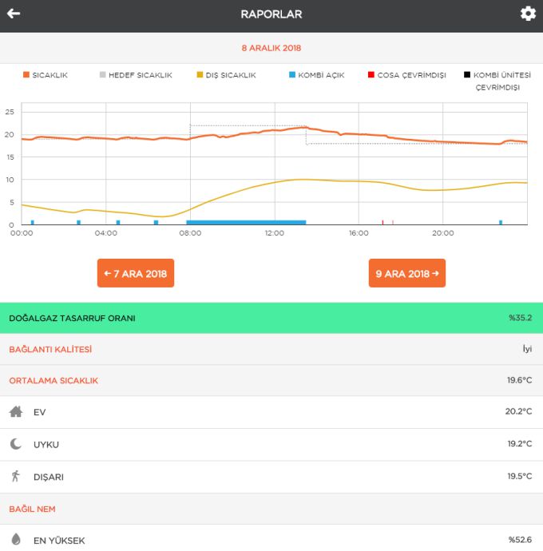Select the BAĞLANTI KALİTESİ row
The height and width of the screenshot is (551, 543).
pos(271,349)
